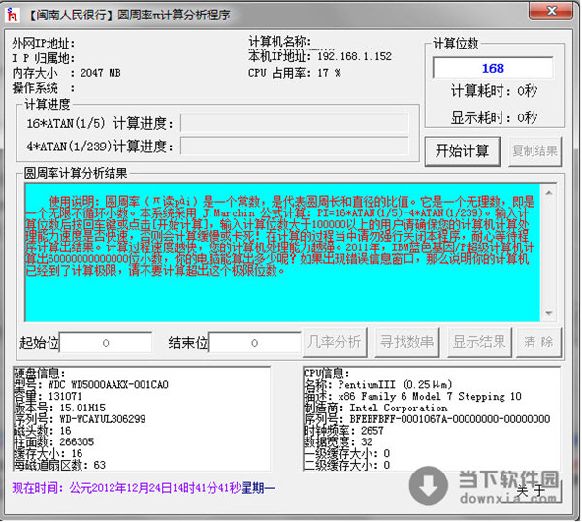Click the 几率分析 button
The width and height of the screenshot is (582, 522).
[335, 342]
